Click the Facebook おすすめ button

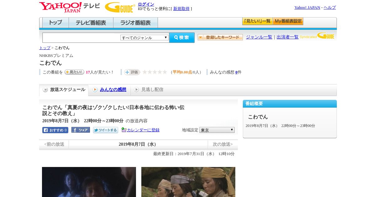(x=55, y=130)
